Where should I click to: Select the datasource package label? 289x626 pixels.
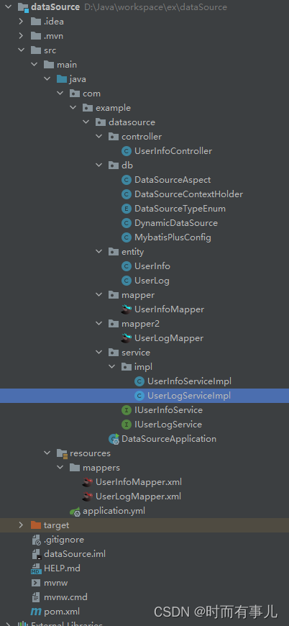coord(132,122)
